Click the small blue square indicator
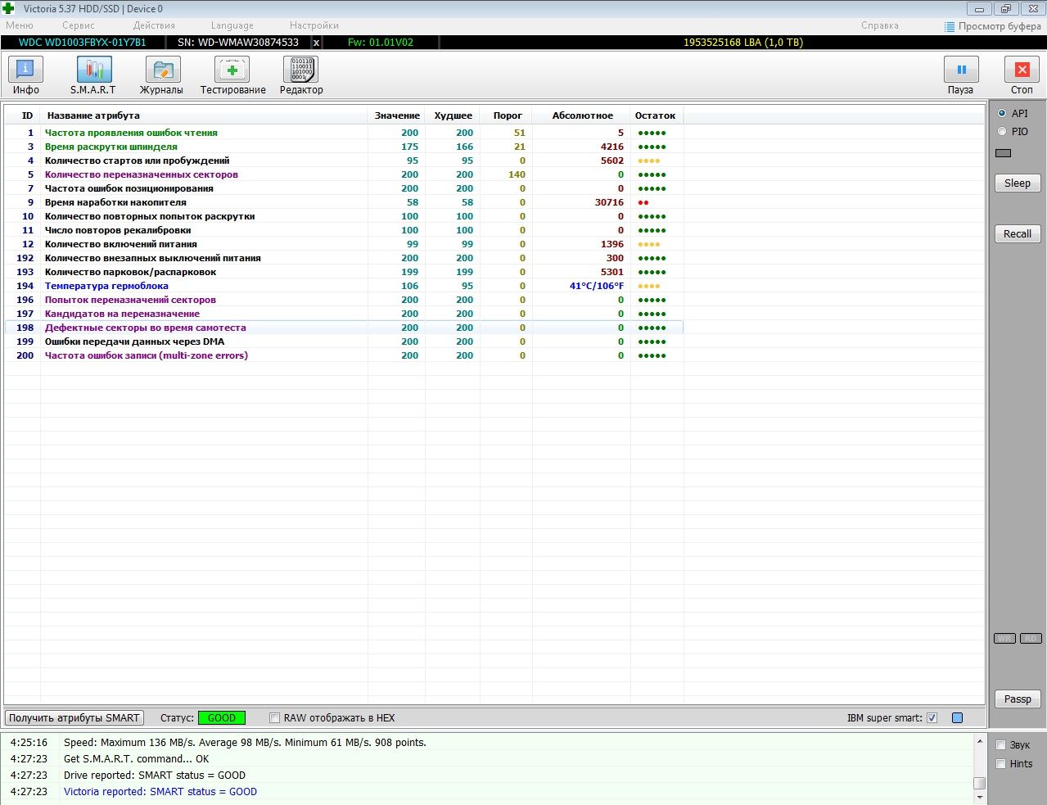The width and height of the screenshot is (1047, 805). tap(957, 718)
